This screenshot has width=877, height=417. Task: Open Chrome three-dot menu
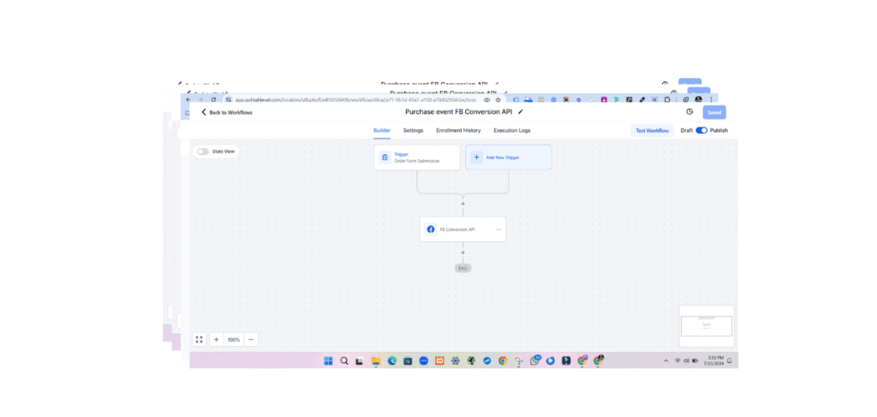coord(711,99)
